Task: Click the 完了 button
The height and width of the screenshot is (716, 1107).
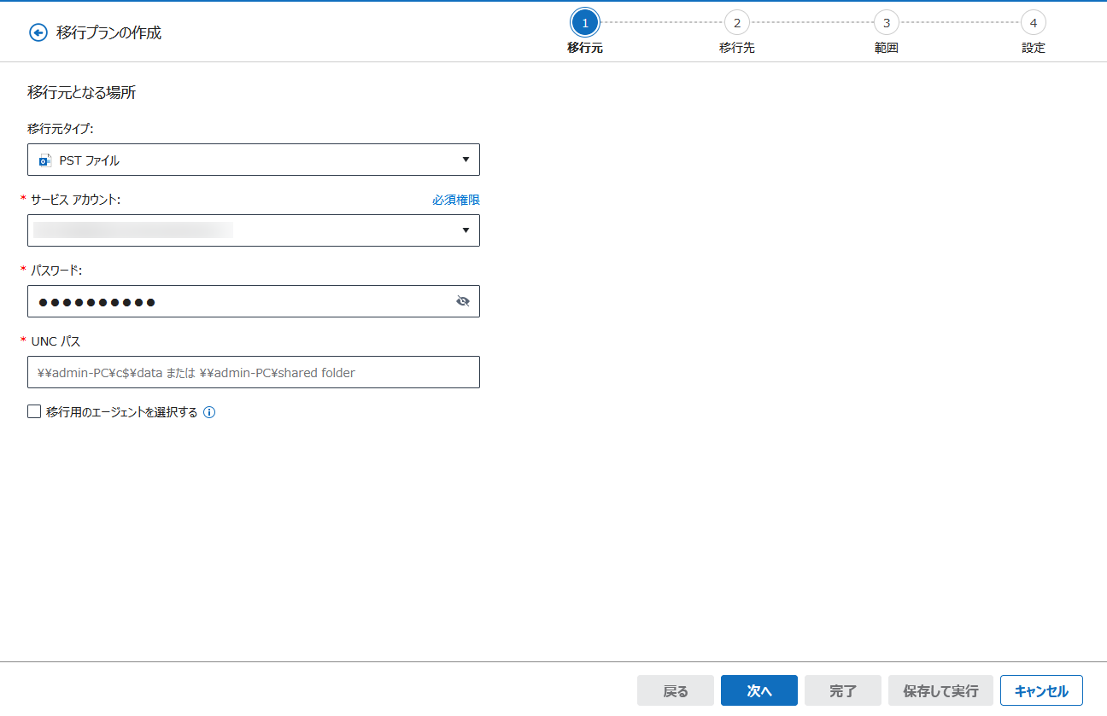Action: [x=843, y=691]
